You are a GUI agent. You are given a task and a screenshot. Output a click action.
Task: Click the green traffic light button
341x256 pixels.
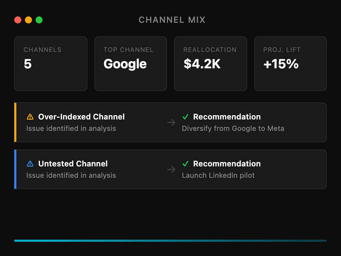coord(39,20)
